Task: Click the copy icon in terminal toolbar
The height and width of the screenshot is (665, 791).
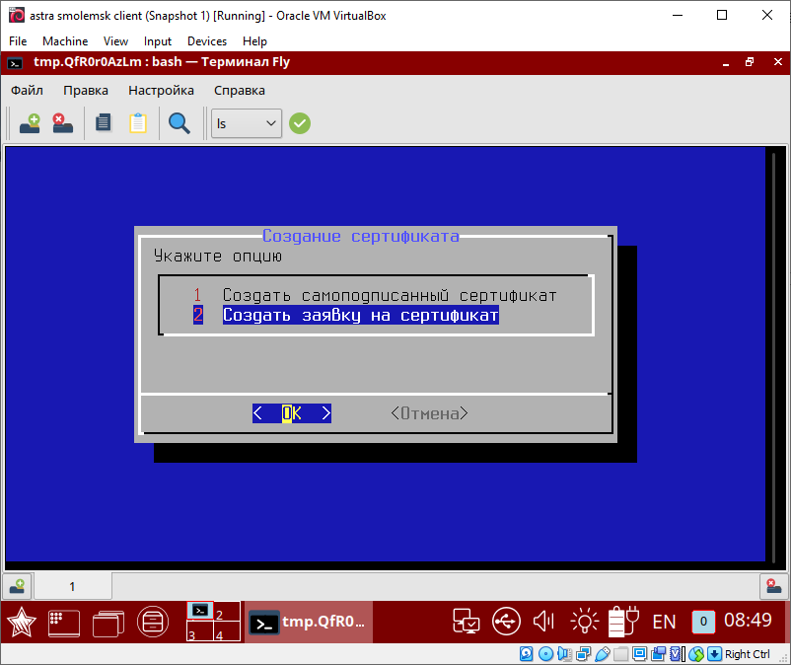Action: click(x=104, y=123)
